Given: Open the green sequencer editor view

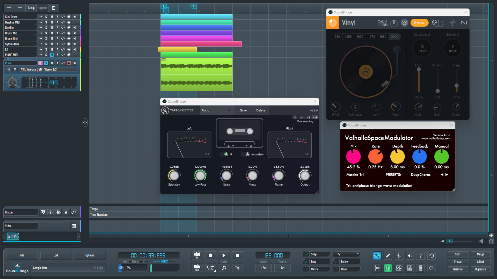Looking at the screenshot, I should pos(388,268).
